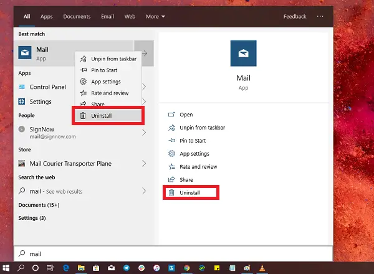Switch to the Email tab
The width and height of the screenshot is (374, 274).
tap(107, 16)
